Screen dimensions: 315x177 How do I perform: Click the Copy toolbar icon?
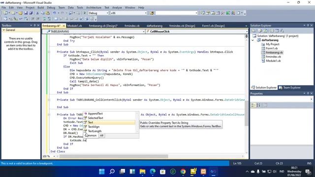tap(43, 13)
